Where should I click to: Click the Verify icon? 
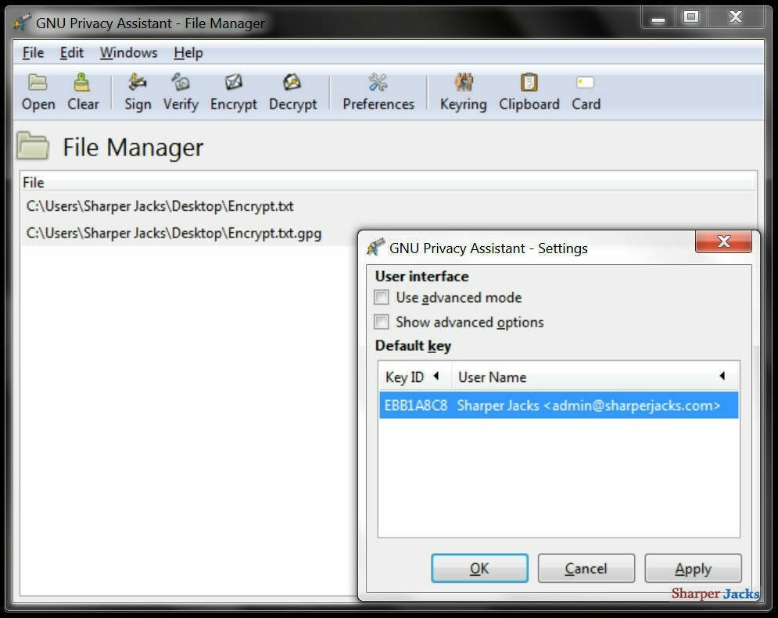[x=181, y=90]
